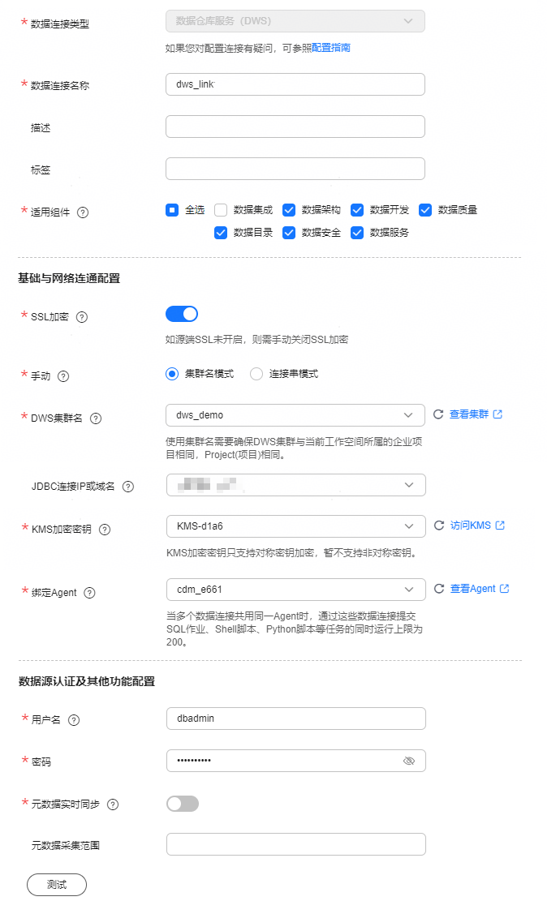Click help icon next to KMS加密密钥

click(105, 530)
